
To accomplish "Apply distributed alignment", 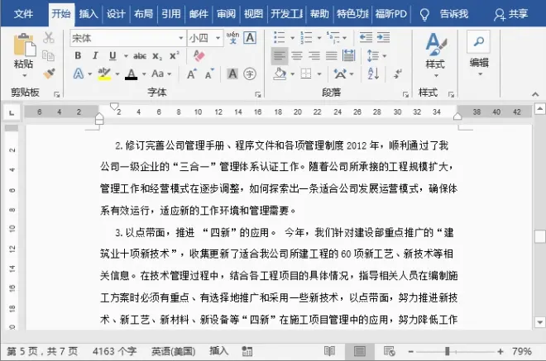I will [348, 55].
